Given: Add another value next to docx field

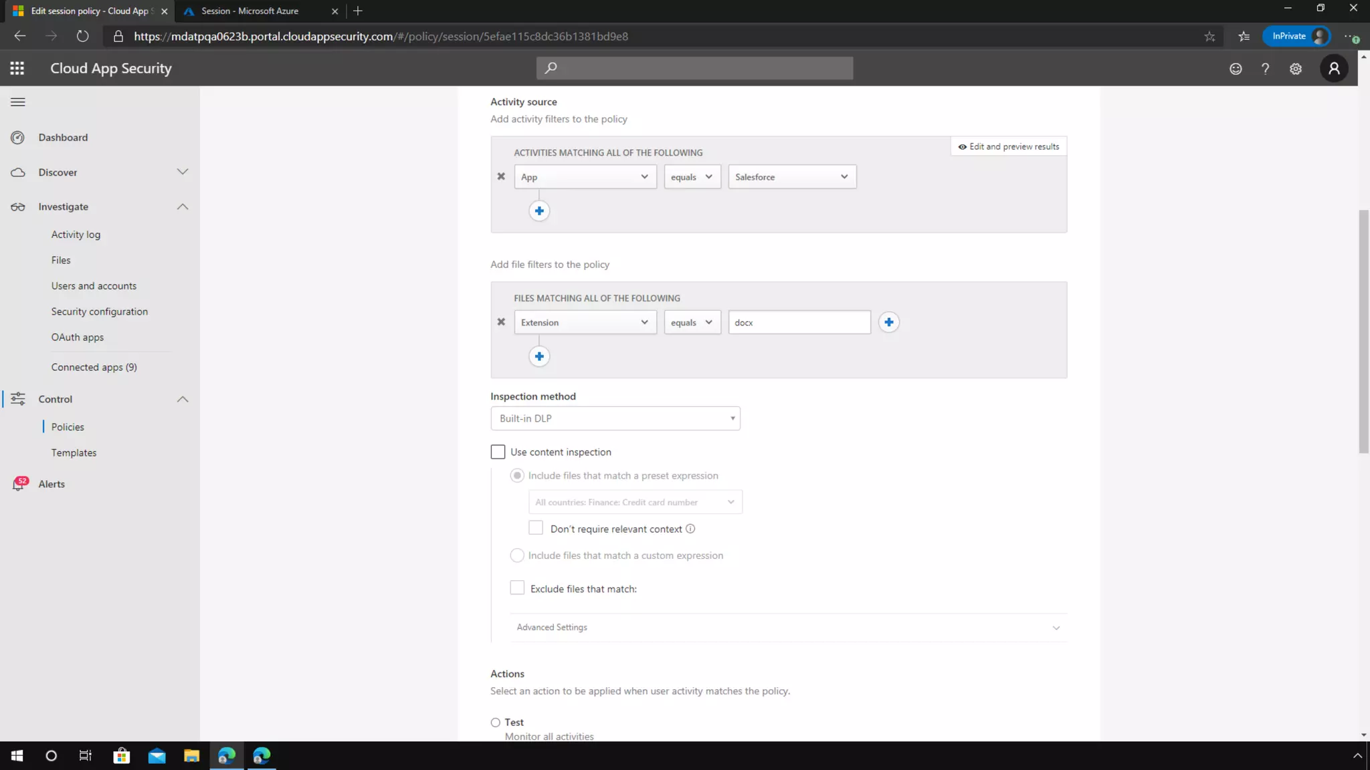Looking at the screenshot, I should coord(888,322).
